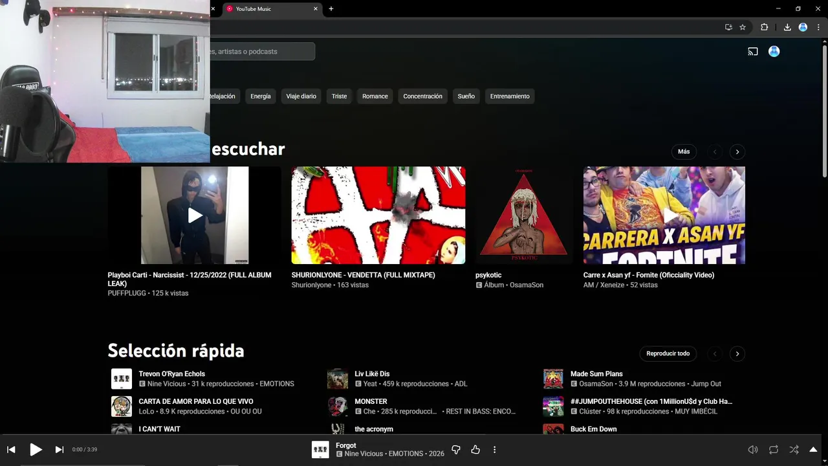Open LoLo artist cover art icon

coord(122,406)
